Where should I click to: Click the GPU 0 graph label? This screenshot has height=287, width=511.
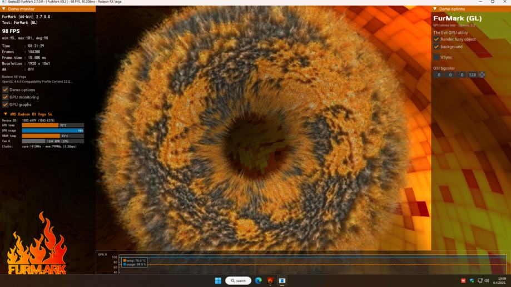pos(102,254)
